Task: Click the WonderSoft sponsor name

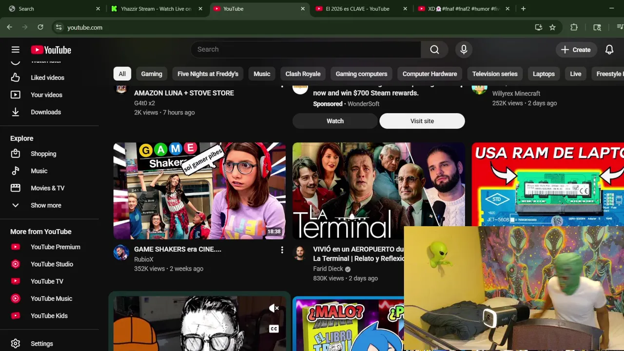Action: click(363, 104)
